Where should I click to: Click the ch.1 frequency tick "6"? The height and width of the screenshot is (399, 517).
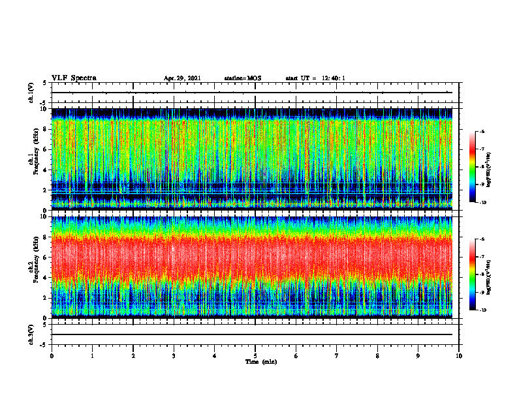coord(46,149)
